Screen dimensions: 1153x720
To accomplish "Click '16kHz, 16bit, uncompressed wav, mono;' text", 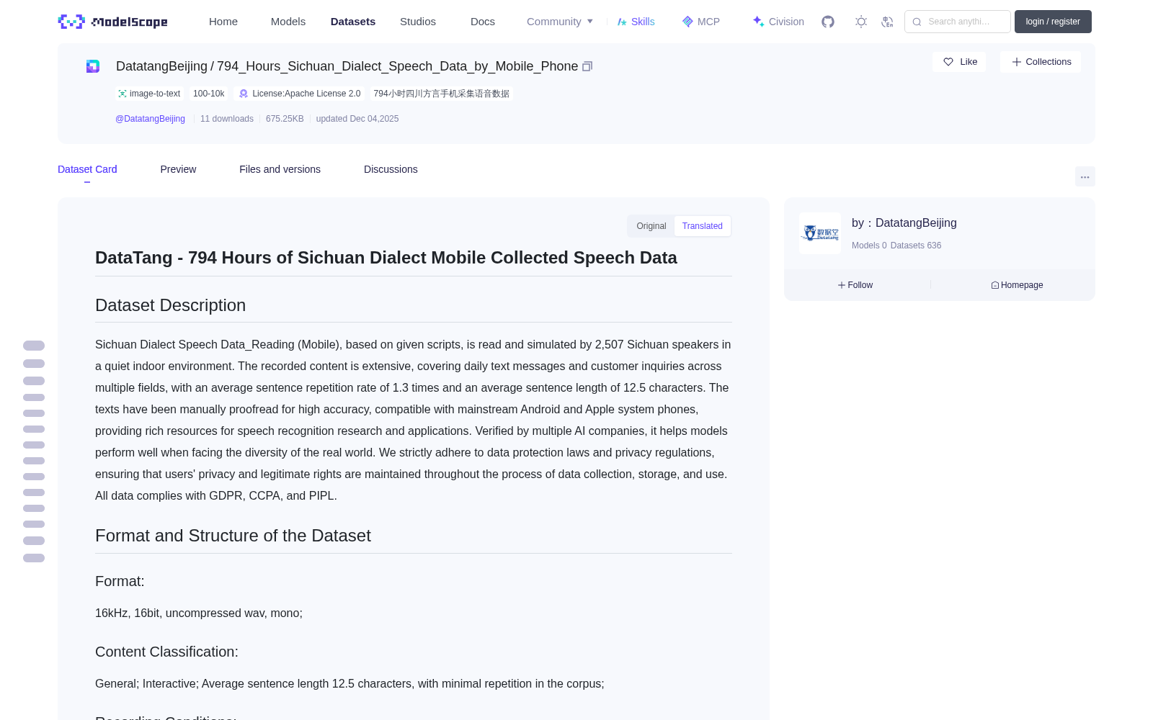I will [199, 613].
